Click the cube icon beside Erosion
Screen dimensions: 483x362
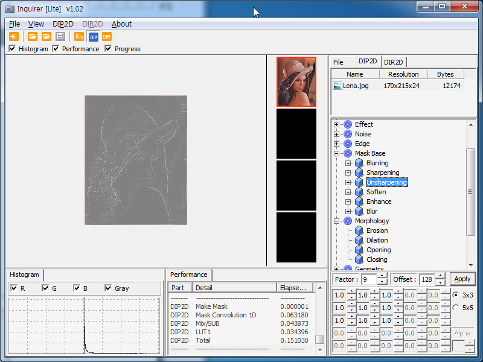(359, 230)
